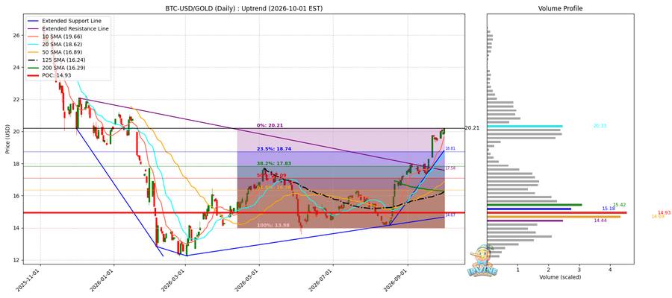This screenshot has width=672, height=298.
Task: Click the '23.5%: 18.74' Fibonacci label
Action: tap(273, 149)
